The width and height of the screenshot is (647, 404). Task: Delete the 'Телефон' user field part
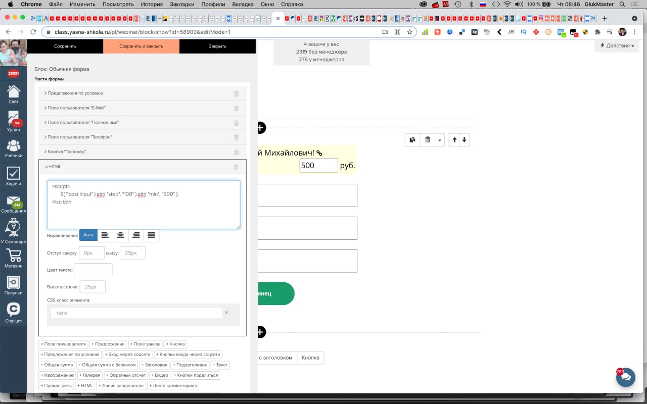pyautogui.click(x=236, y=137)
